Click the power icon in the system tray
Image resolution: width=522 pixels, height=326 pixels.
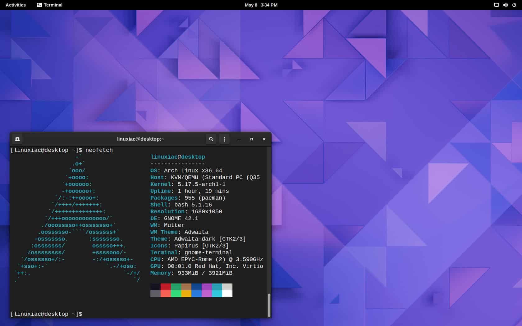click(515, 5)
